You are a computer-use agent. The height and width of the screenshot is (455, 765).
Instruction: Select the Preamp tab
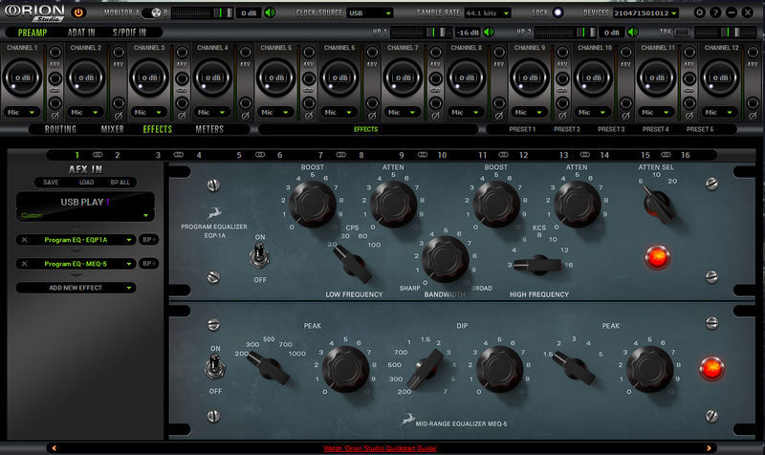click(33, 32)
